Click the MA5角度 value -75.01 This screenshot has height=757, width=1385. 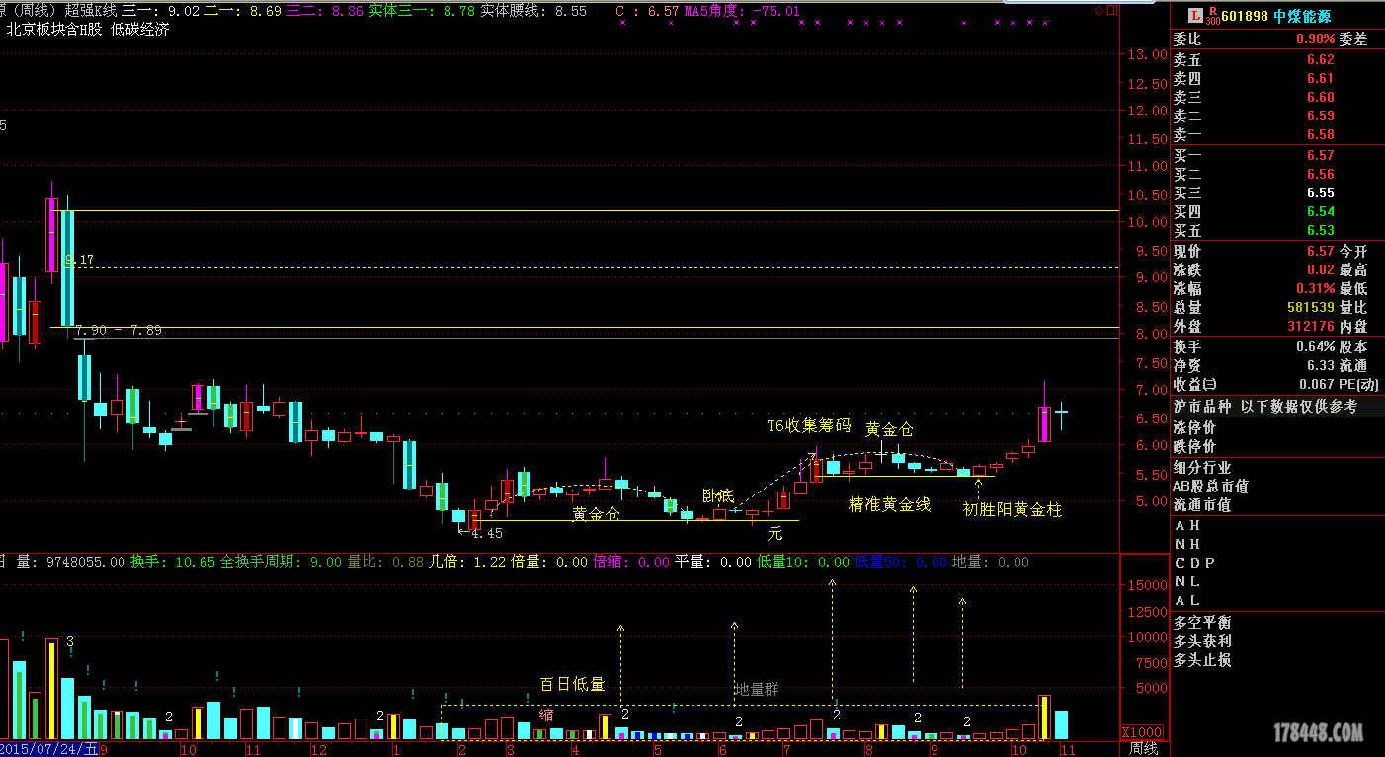776,11
